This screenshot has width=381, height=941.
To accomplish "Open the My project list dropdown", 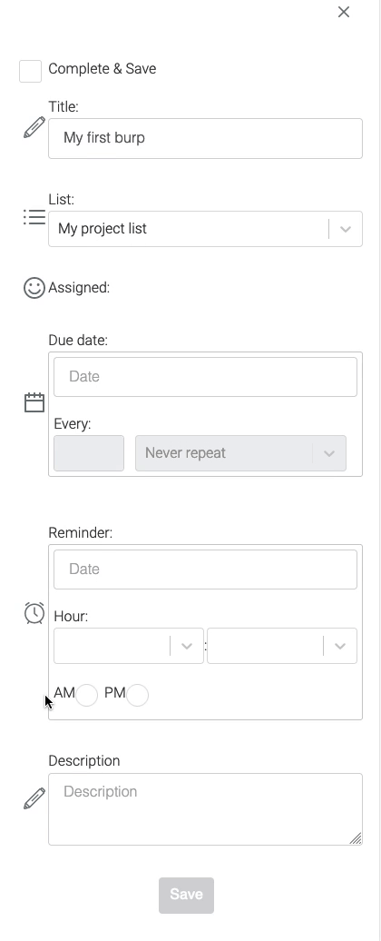I will [x=206, y=229].
